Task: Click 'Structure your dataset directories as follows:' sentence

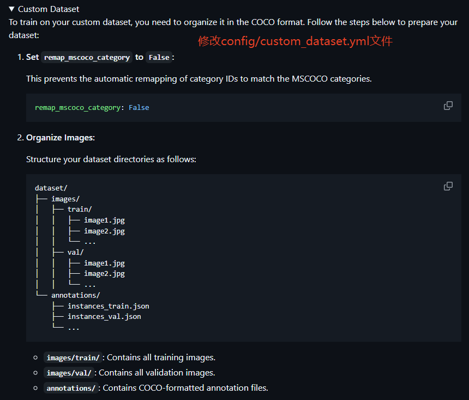Action: [x=111, y=159]
